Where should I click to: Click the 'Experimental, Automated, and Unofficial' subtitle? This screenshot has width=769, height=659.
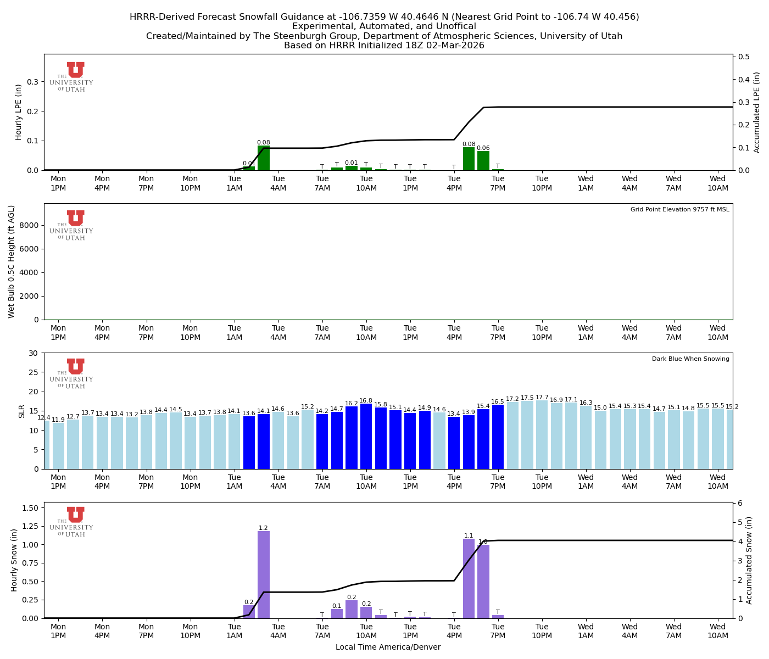pos(384,26)
